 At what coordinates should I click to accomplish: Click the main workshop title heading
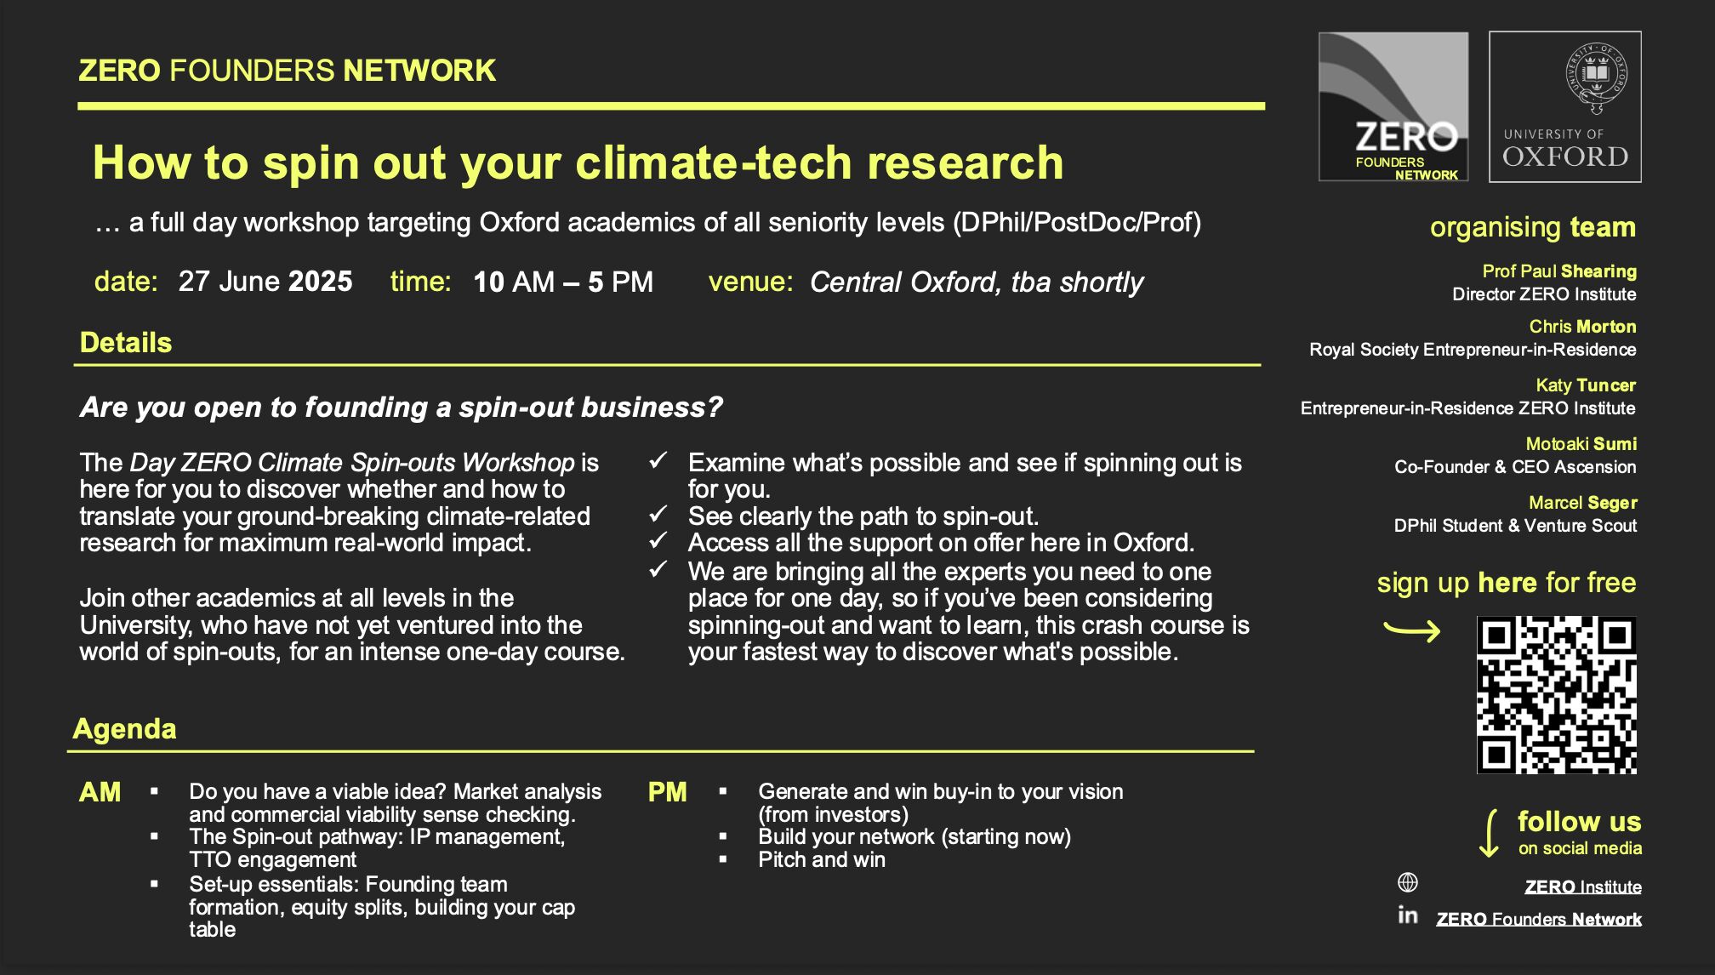[x=578, y=162]
